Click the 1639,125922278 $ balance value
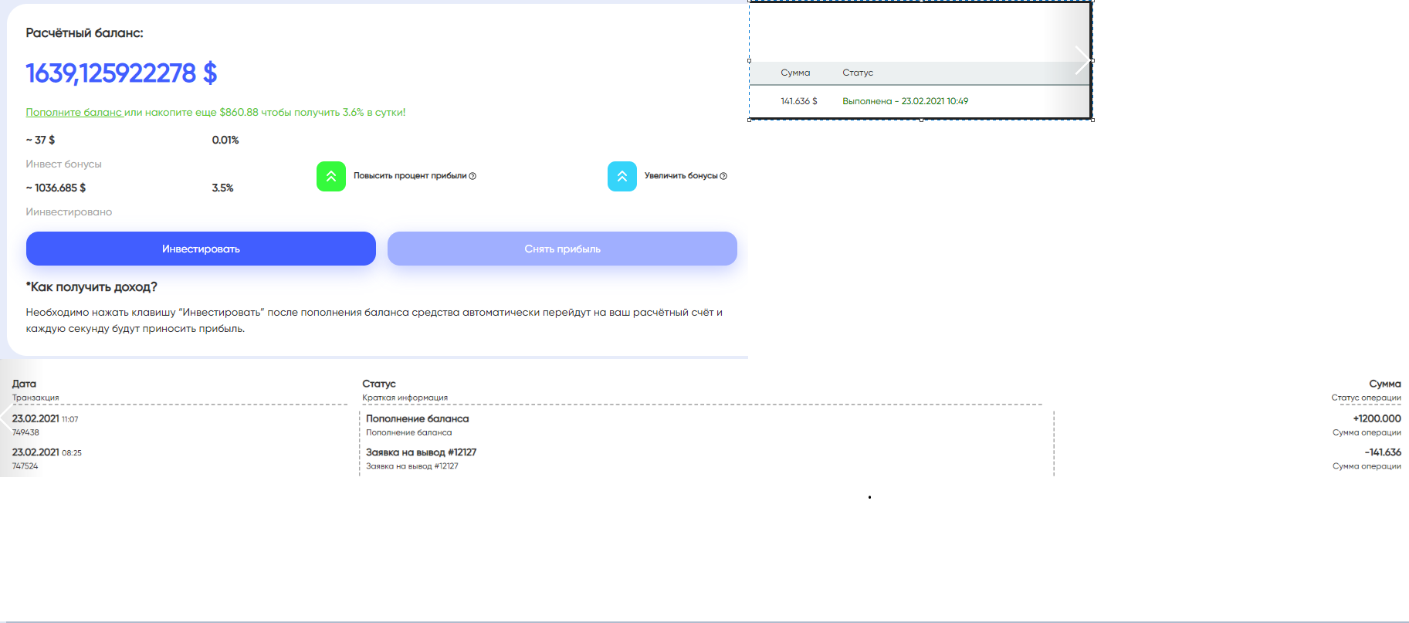Screen dimensions: 1409x623 [x=121, y=73]
